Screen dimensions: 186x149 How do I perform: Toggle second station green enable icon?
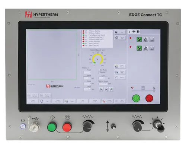point(139,48)
